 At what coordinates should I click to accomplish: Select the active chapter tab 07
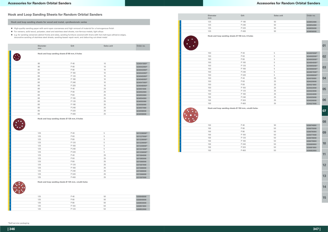point(325,111)
